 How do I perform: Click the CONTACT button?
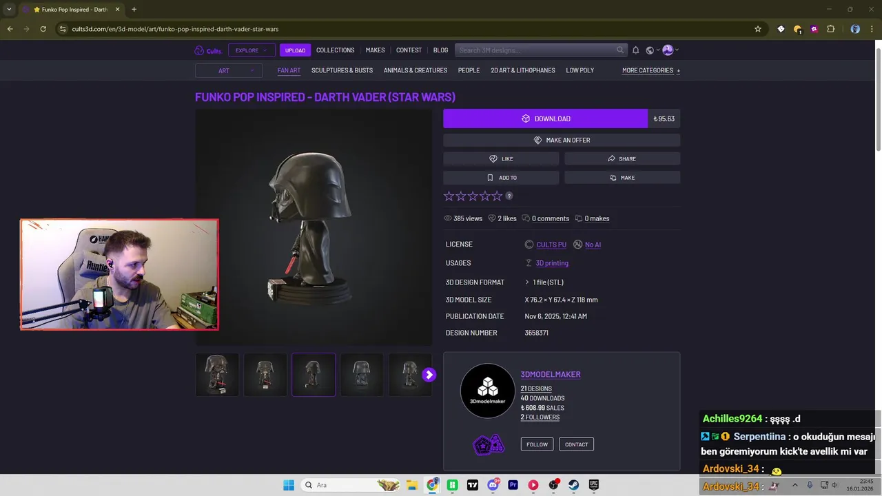[x=576, y=444]
